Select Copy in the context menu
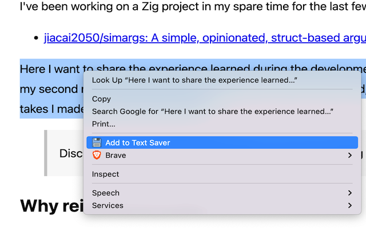The image size is (366, 228). [x=101, y=99]
